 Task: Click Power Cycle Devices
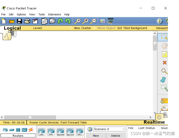click(44, 122)
